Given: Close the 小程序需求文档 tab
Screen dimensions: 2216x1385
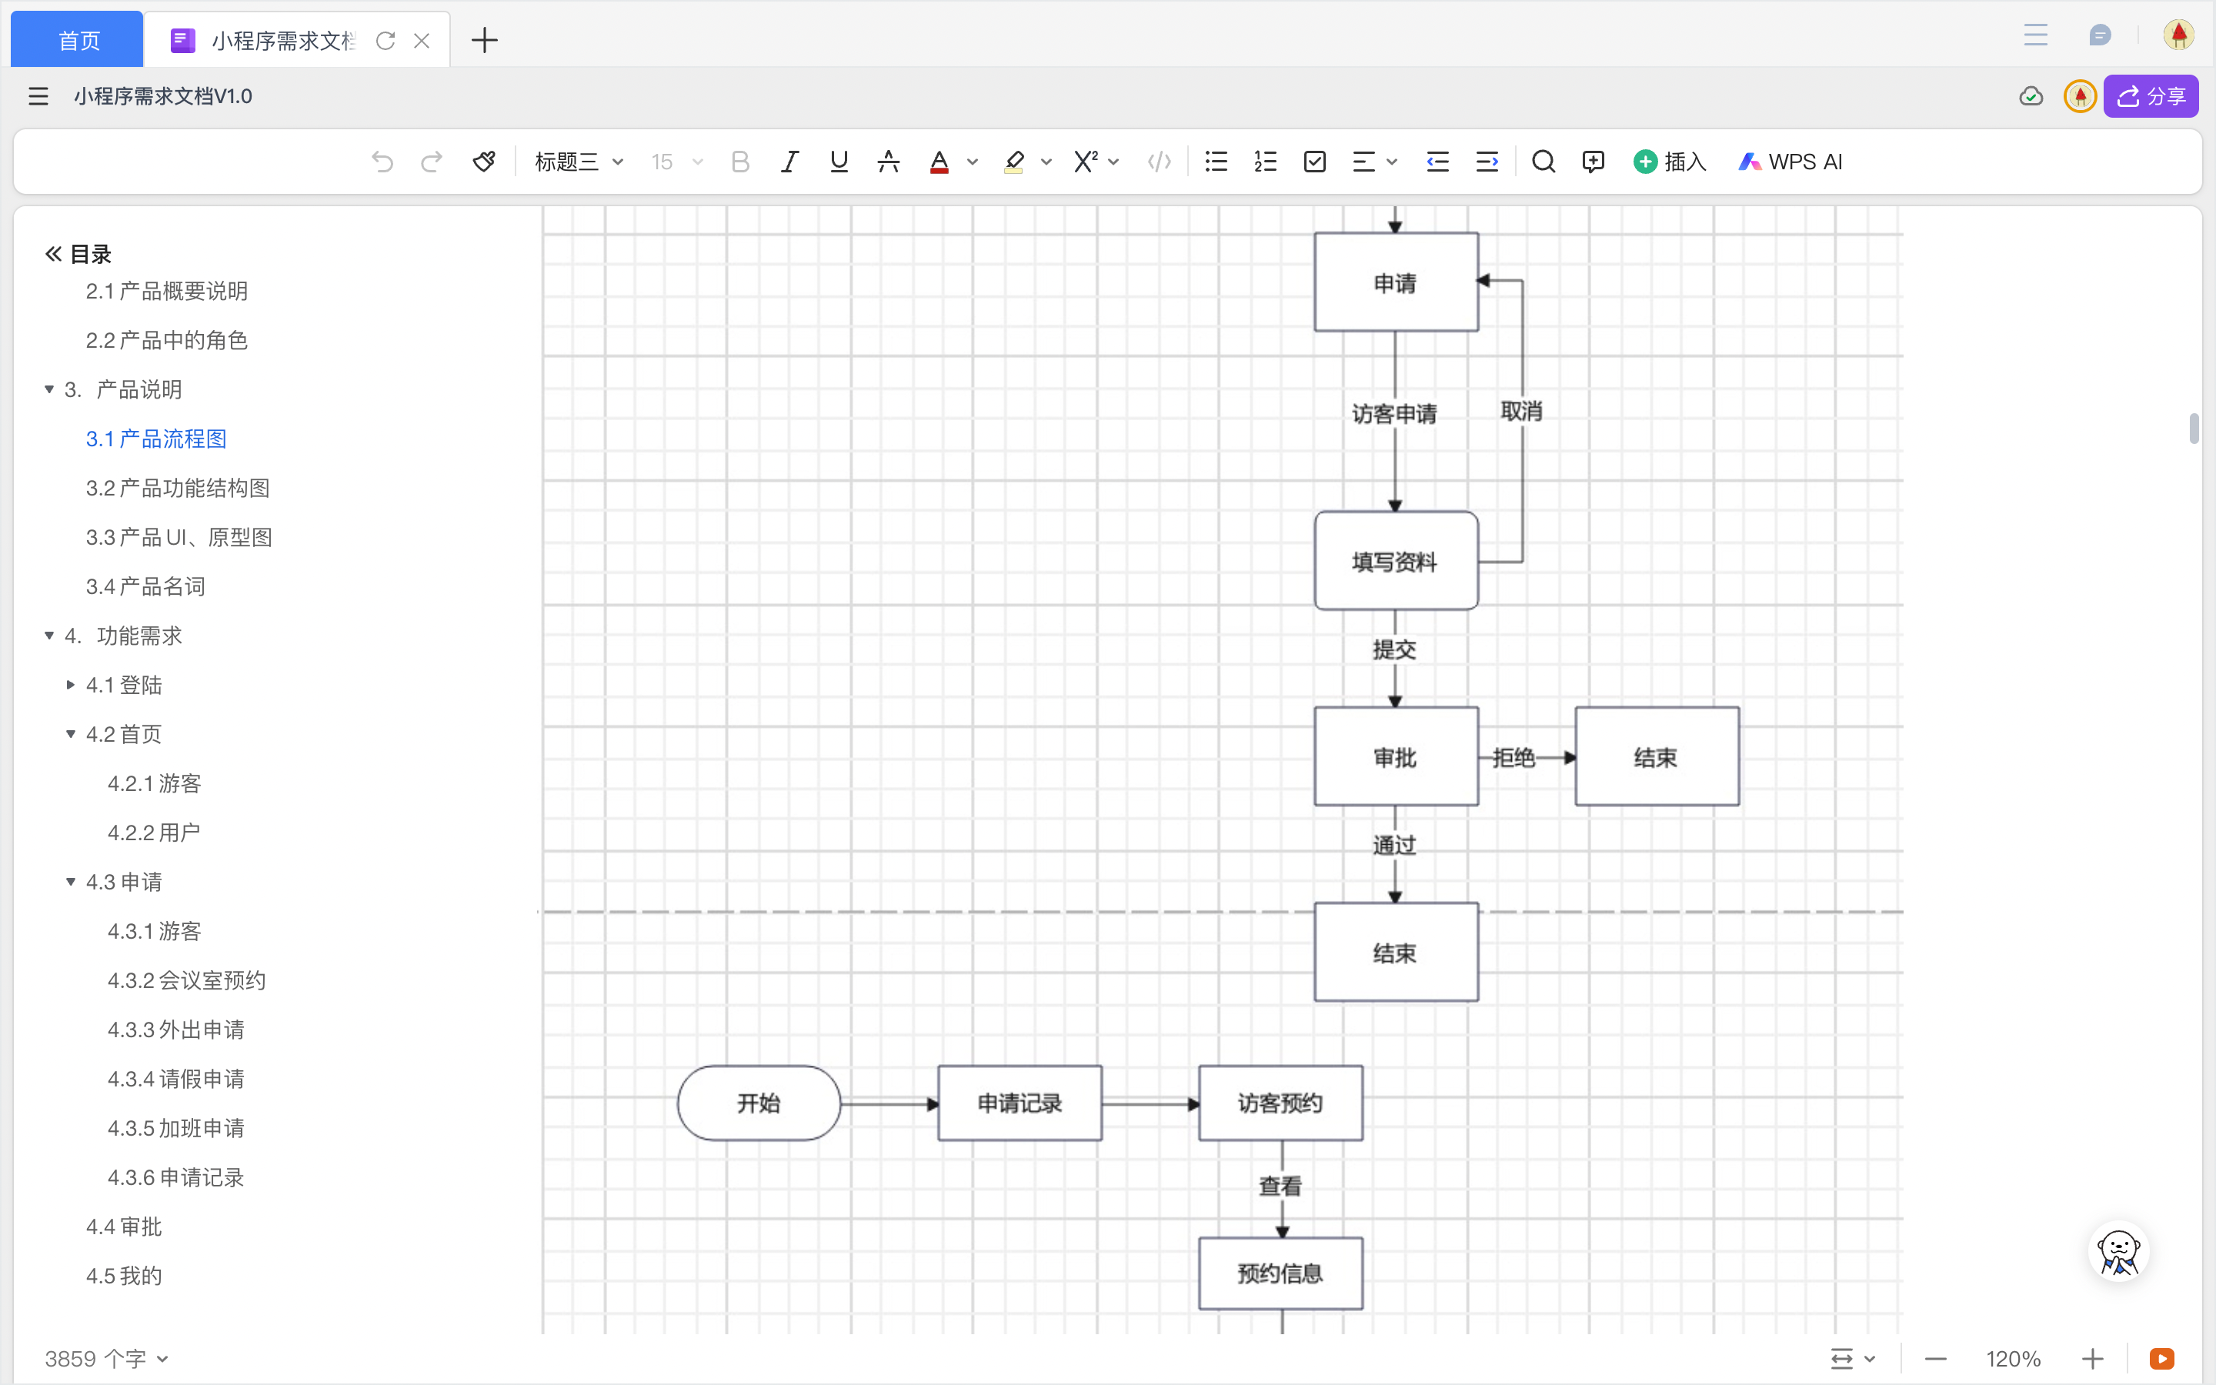Looking at the screenshot, I should coord(421,40).
